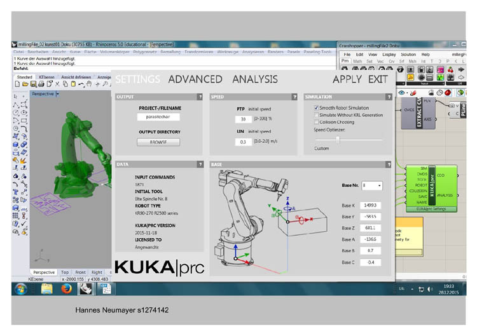Image resolution: width=477 pixels, height=336 pixels.
Task: Open the Math tab in Grasshopper
Action: point(357,61)
